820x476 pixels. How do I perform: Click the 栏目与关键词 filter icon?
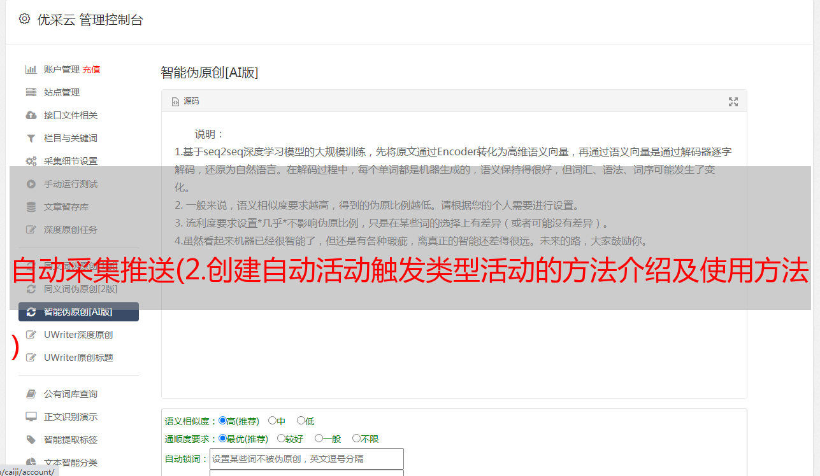(x=31, y=138)
